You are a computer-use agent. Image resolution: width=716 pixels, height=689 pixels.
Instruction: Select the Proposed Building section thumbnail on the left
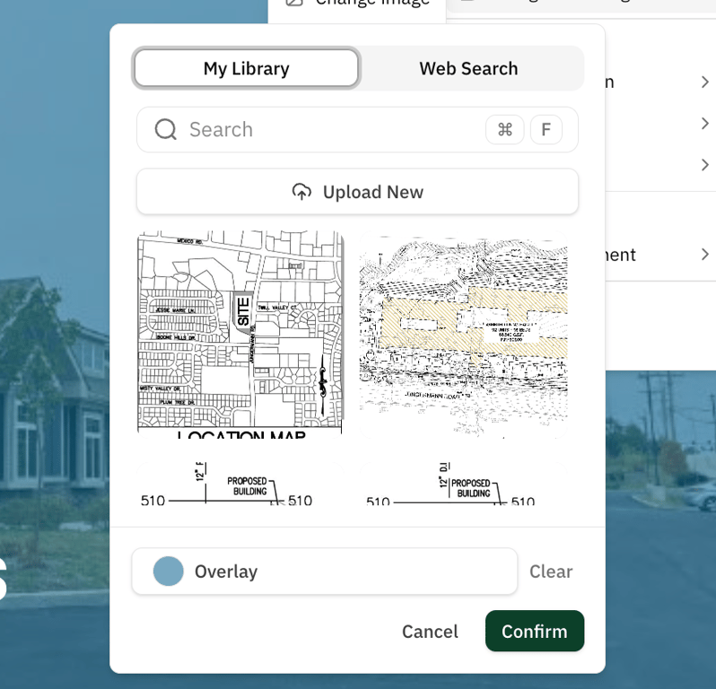pos(240,484)
